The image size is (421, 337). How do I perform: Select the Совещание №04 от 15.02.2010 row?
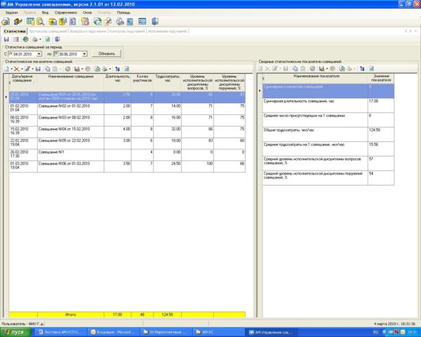point(69,129)
